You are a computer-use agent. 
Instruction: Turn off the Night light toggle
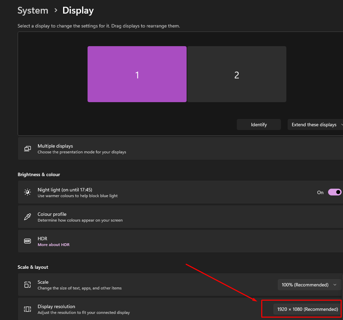335,192
